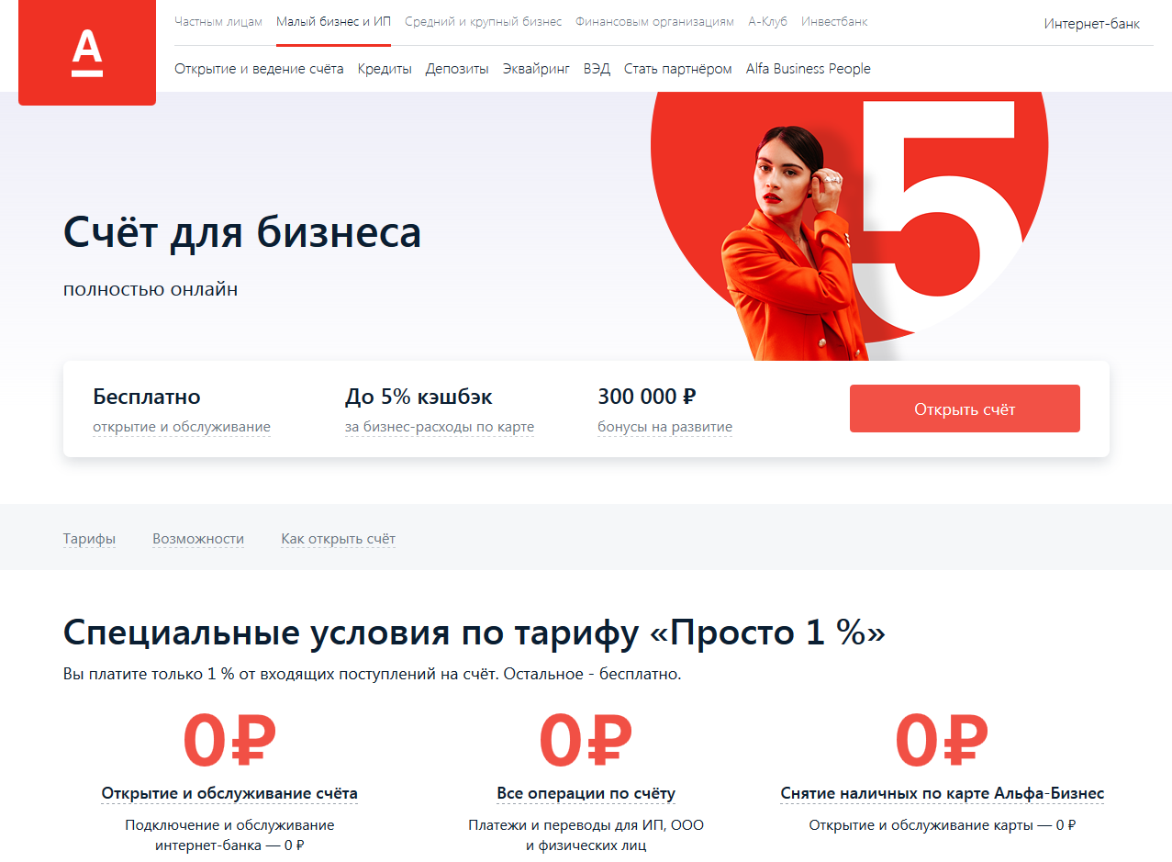
Task: Visit the А-Клуб link
Action: click(767, 21)
